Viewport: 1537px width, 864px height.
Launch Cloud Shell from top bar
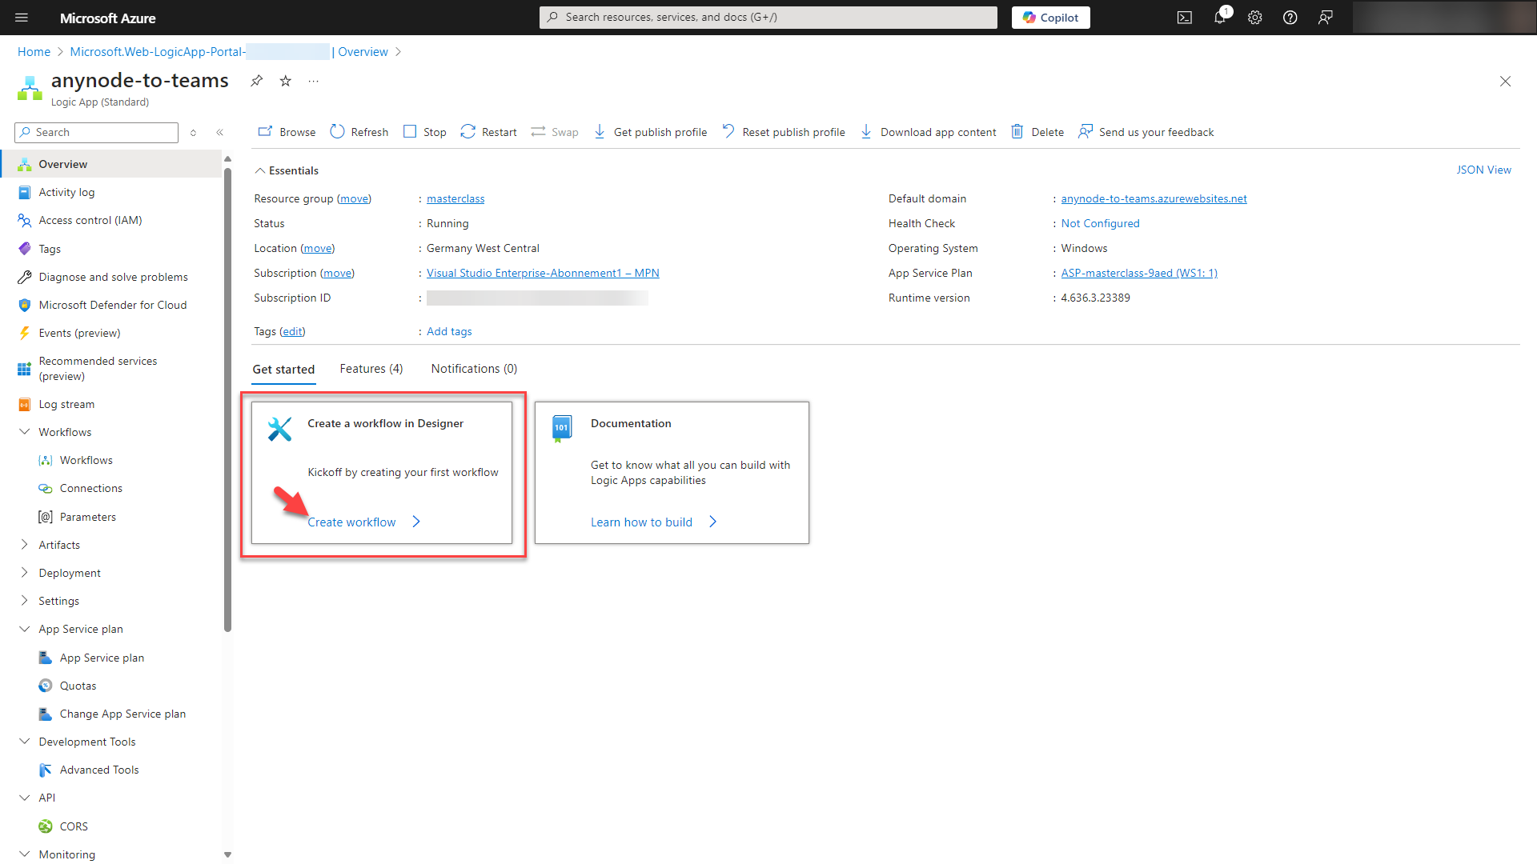coord(1184,17)
